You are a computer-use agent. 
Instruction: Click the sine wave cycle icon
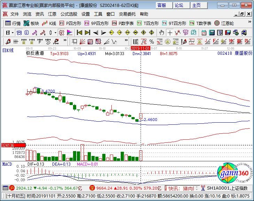(x=192, y=42)
